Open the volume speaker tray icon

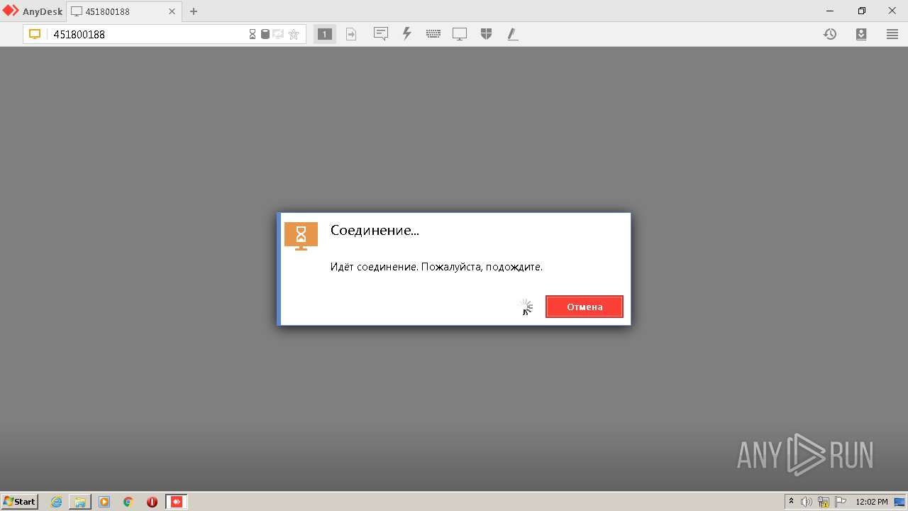coord(807,502)
